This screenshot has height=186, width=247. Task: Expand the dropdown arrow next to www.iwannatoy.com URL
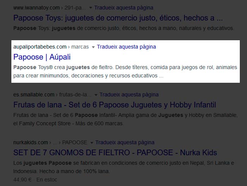(x=91, y=8)
